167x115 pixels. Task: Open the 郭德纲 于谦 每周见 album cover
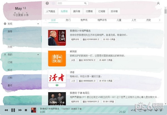pyautogui.click(x=57, y=99)
